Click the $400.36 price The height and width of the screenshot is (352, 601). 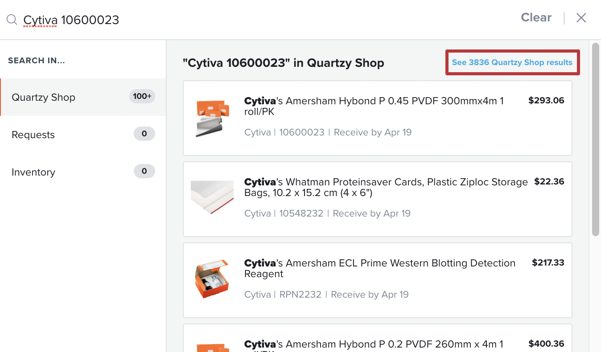(x=546, y=344)
